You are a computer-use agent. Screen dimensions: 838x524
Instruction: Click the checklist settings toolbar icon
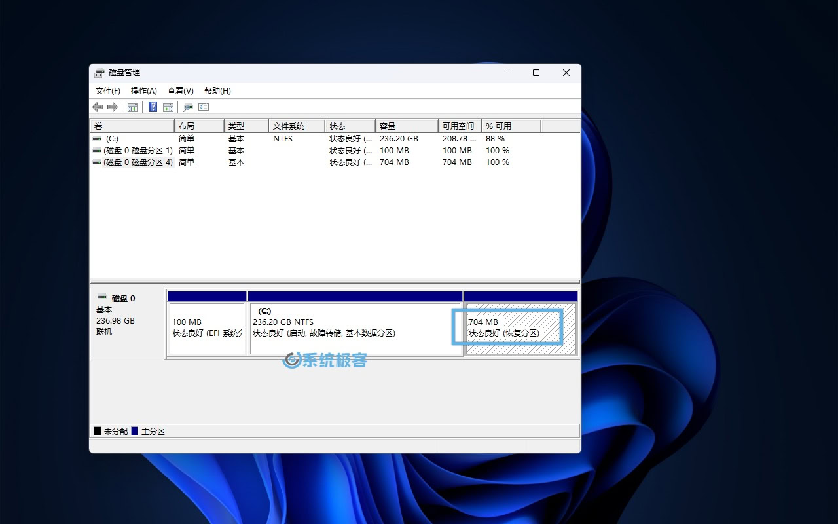click(204, 107)
